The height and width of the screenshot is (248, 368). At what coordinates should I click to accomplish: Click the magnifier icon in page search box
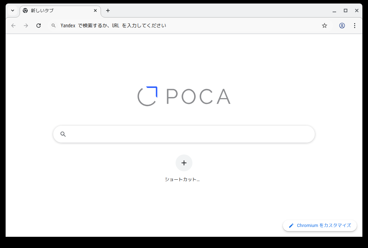point(63,134)
